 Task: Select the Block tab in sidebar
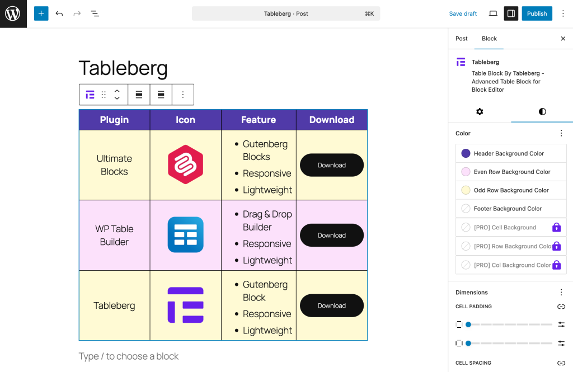point(489,39)
